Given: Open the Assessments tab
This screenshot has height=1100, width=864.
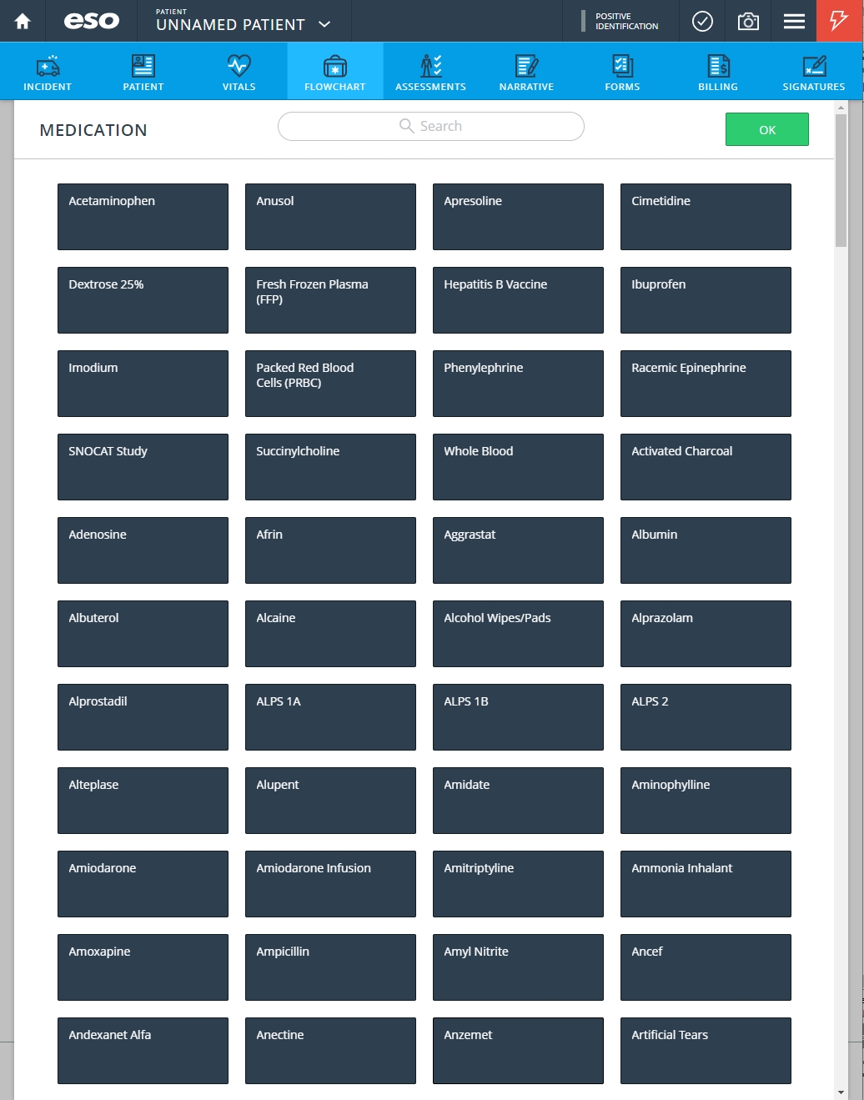Looking at the screenshot, I should (431, 72).
